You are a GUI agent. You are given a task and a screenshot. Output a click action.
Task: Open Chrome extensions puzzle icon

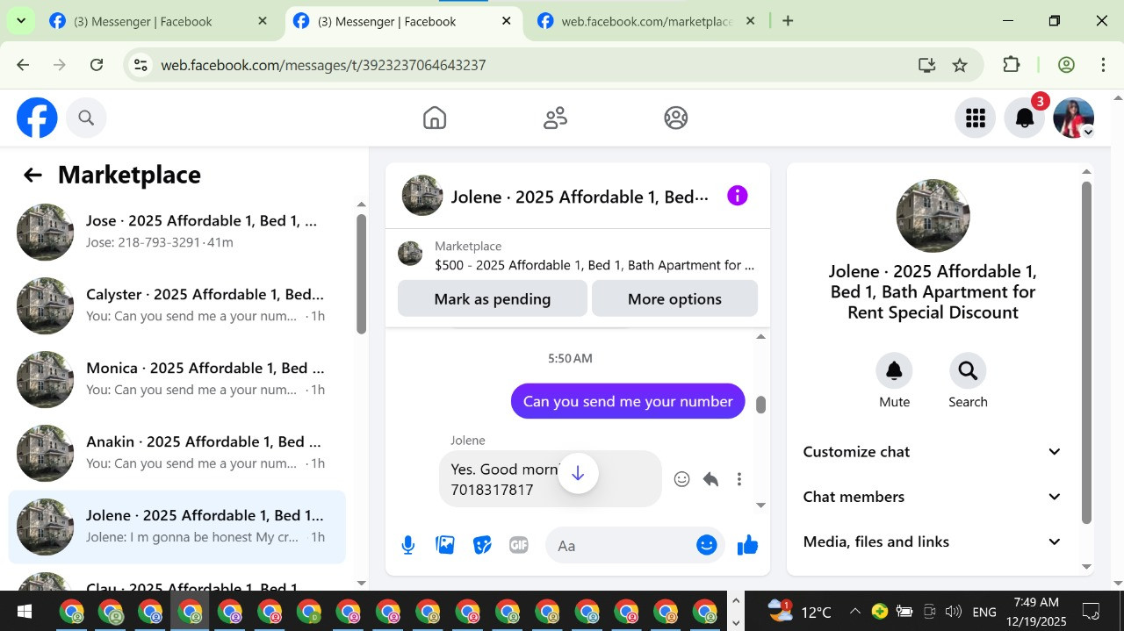pos(1012,65)
